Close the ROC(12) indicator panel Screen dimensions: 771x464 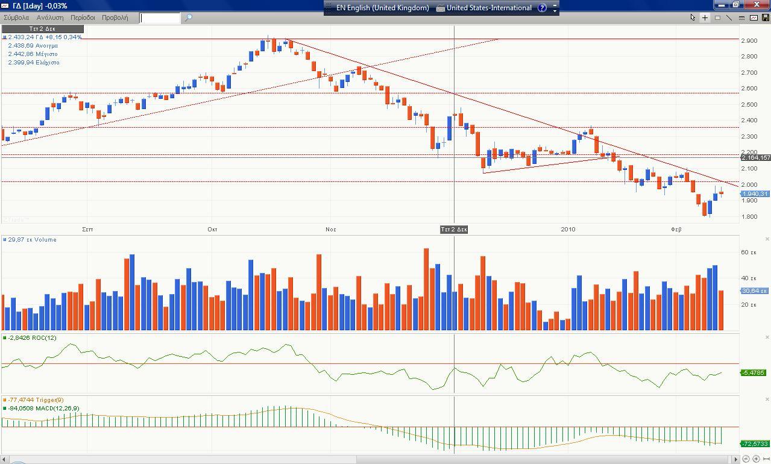[x=767, y=337]
